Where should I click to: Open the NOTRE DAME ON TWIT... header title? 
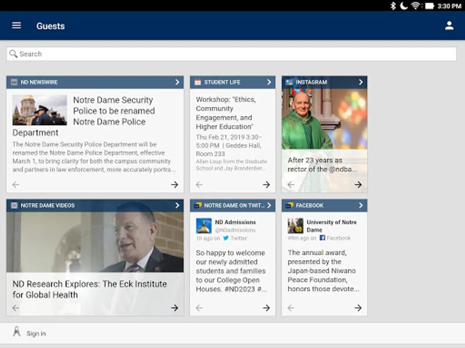pos(234,205)
